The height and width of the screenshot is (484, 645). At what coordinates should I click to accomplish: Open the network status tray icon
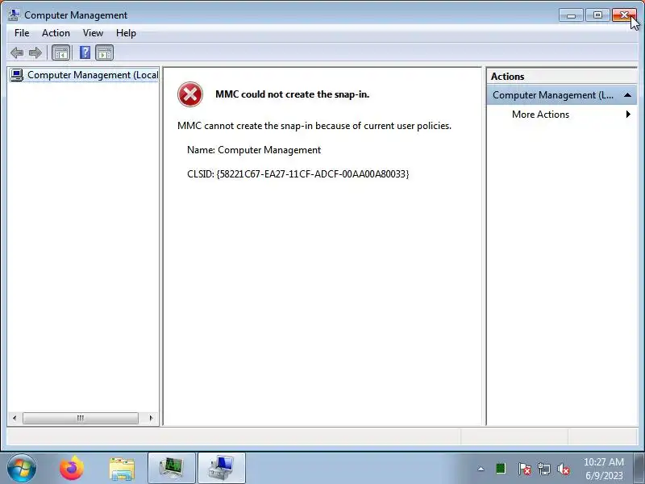tap(543, 469)
